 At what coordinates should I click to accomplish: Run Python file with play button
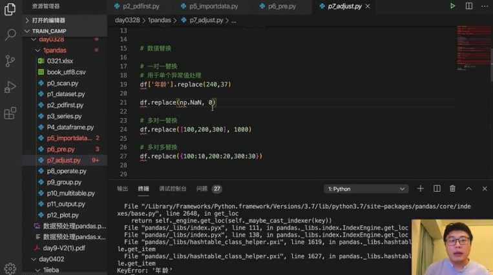pos(452,6)
